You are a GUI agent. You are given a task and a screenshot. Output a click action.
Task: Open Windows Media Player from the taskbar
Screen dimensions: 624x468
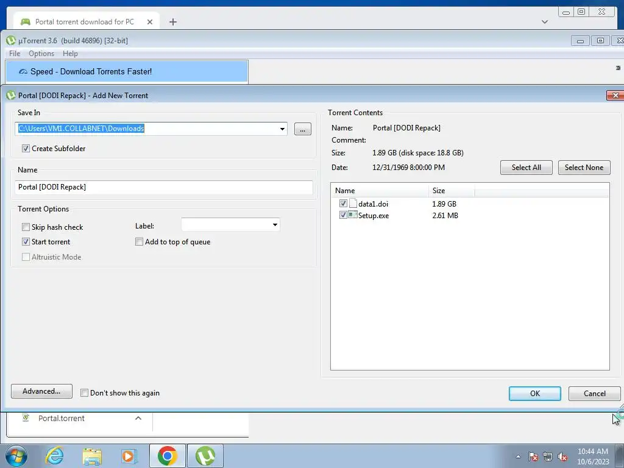click(129, 456)
